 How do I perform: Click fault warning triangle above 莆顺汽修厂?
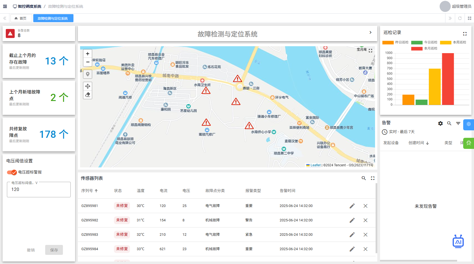tap(206, 122)
